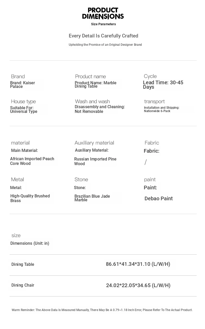The image size is (205, 329).
Task: Click the 'Every Detail Is Carefully Crafted' heading
Action: (103, 36)
